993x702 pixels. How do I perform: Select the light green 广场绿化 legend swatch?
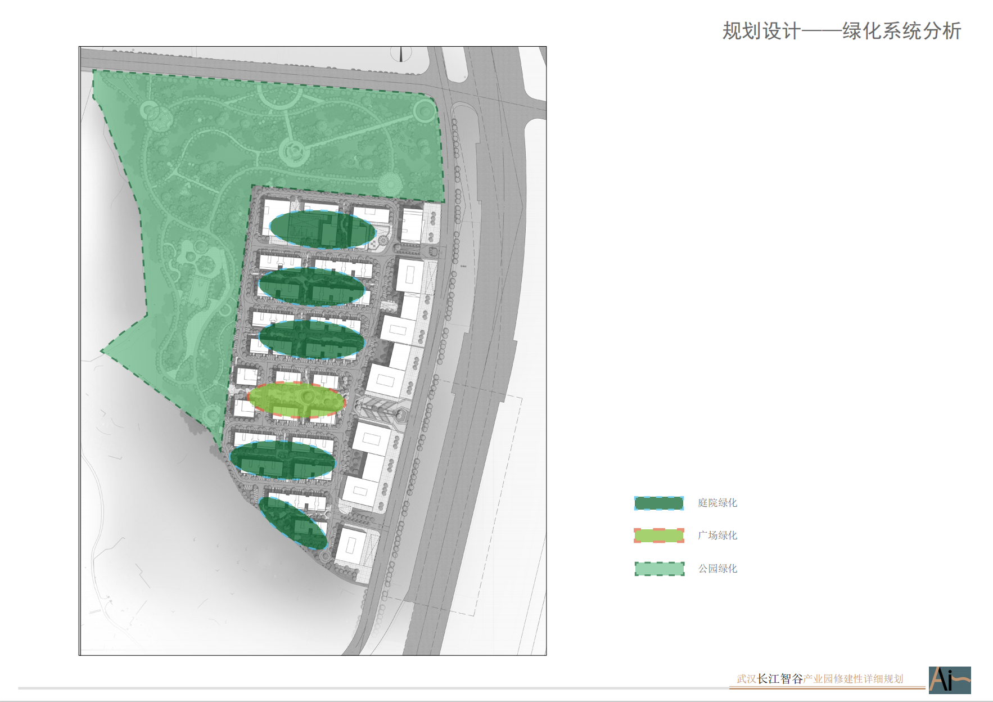tap(659, 535)
